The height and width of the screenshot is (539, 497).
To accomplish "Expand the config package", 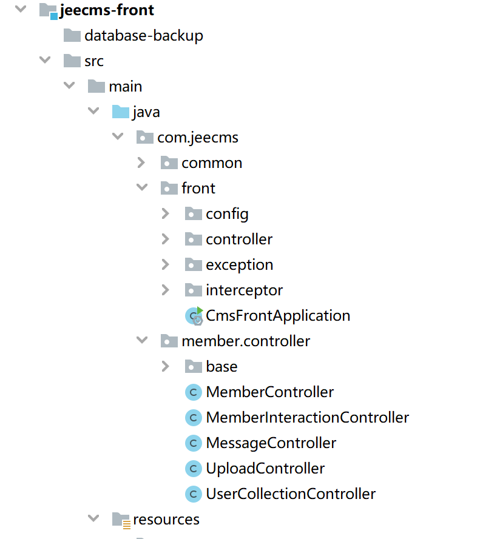I will [x=166, y=214].
